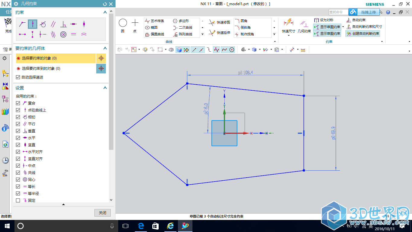The image size is (412, 232).
Task: Select the Concentric constraint icon
Action: point(63,34)
